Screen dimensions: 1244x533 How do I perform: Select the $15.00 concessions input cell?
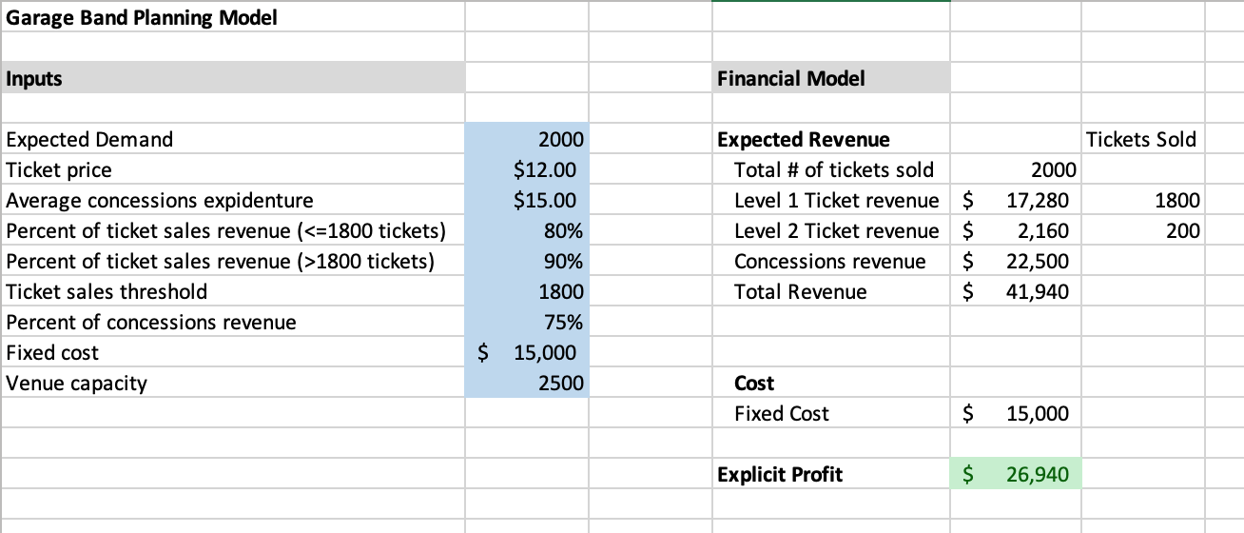527,200
